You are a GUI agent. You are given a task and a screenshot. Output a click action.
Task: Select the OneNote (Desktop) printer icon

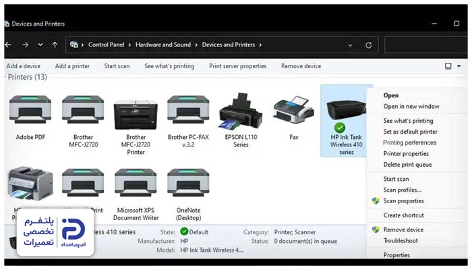[x=188, y=183]
